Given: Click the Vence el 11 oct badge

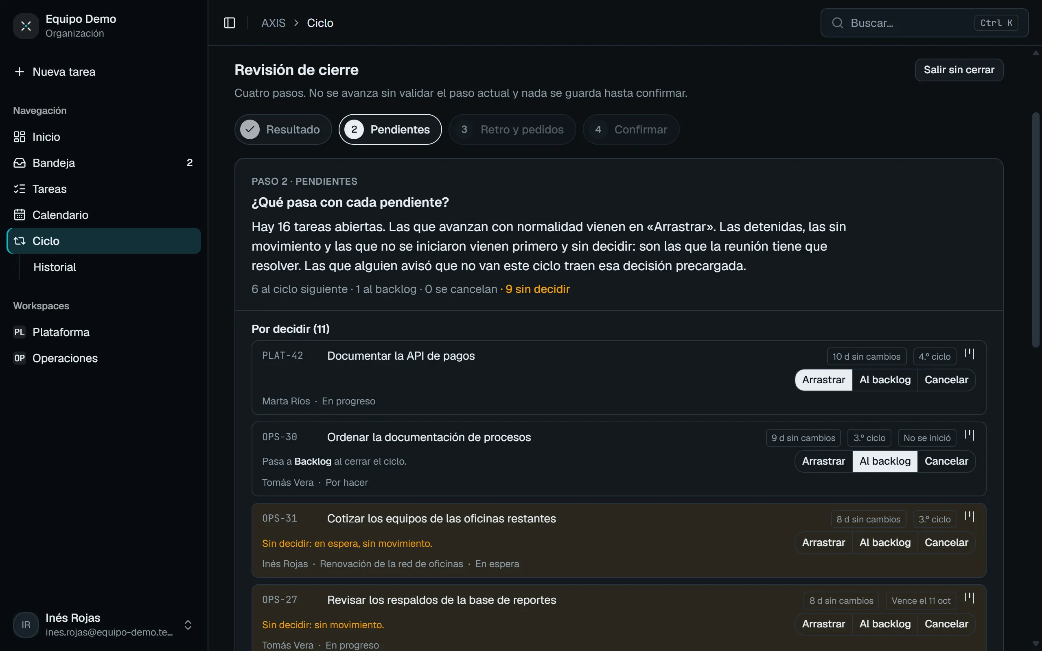Looking at the screenshot, I should (x=921, y=601).
